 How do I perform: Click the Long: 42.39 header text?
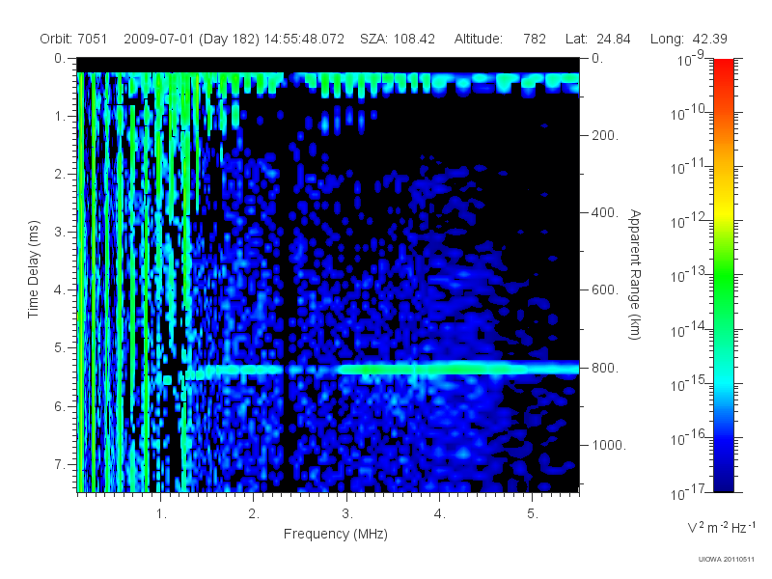click(x=688, y=39)
